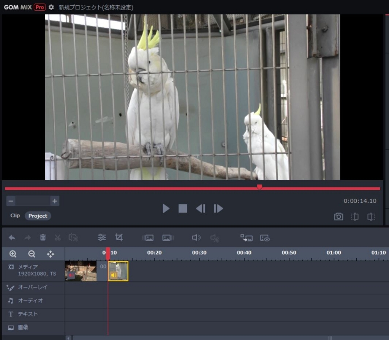Click the 01:00 mark on ruler

(x=334, y=252)
